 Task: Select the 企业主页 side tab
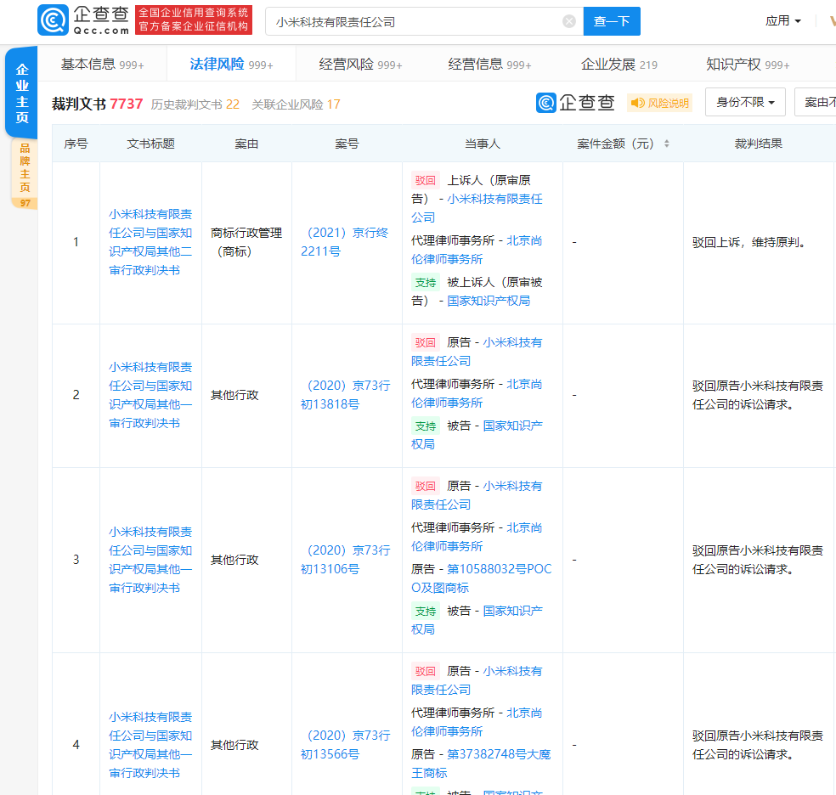click(22, 93)
